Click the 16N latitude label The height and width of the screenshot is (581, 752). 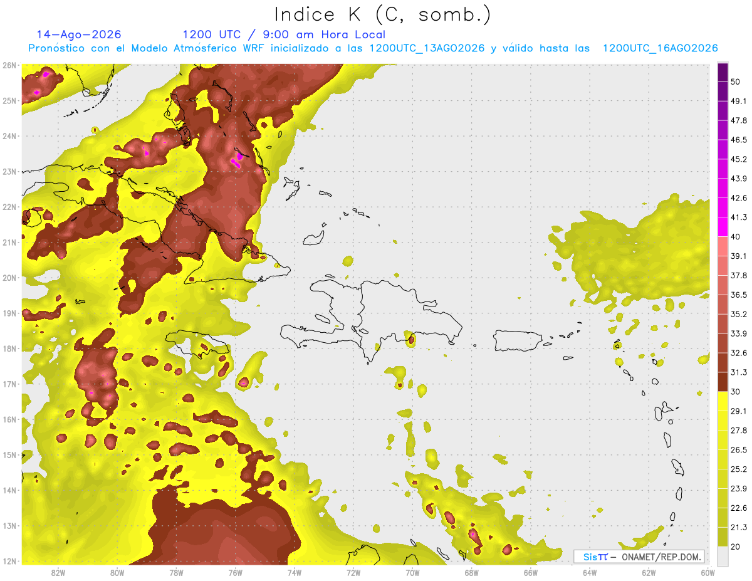point(9,419)
